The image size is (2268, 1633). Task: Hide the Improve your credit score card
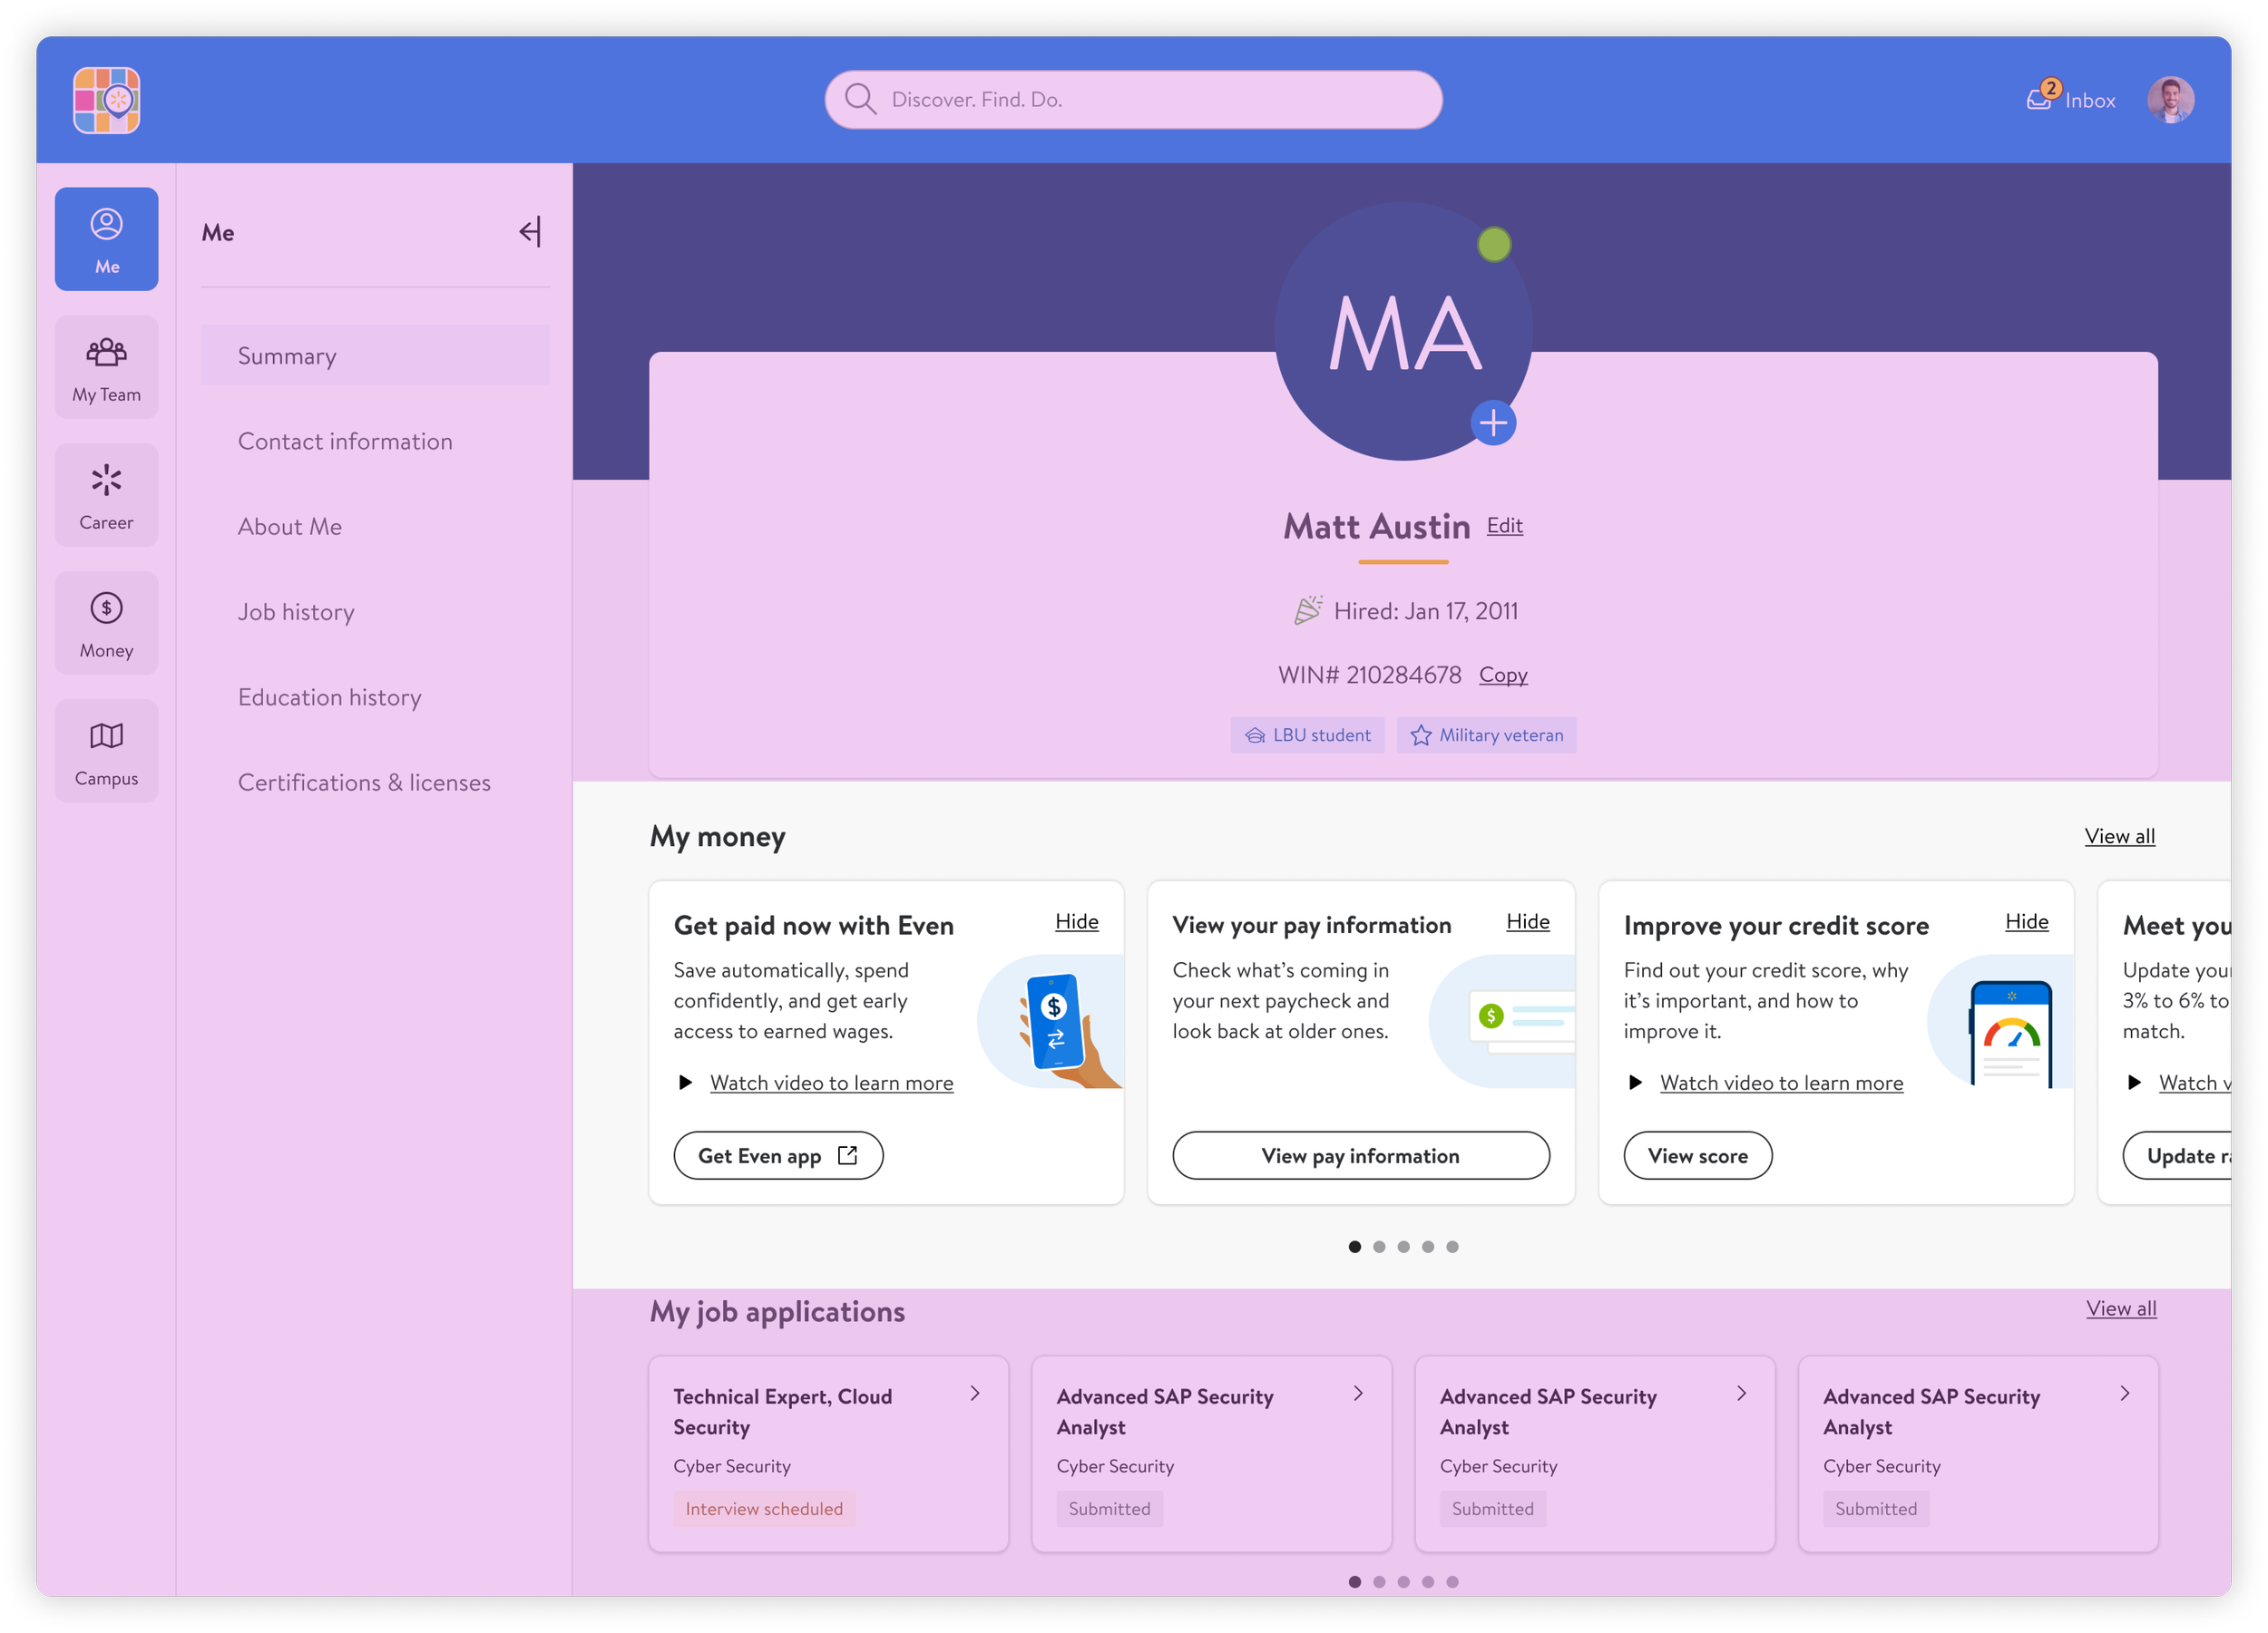(2026, 921)
